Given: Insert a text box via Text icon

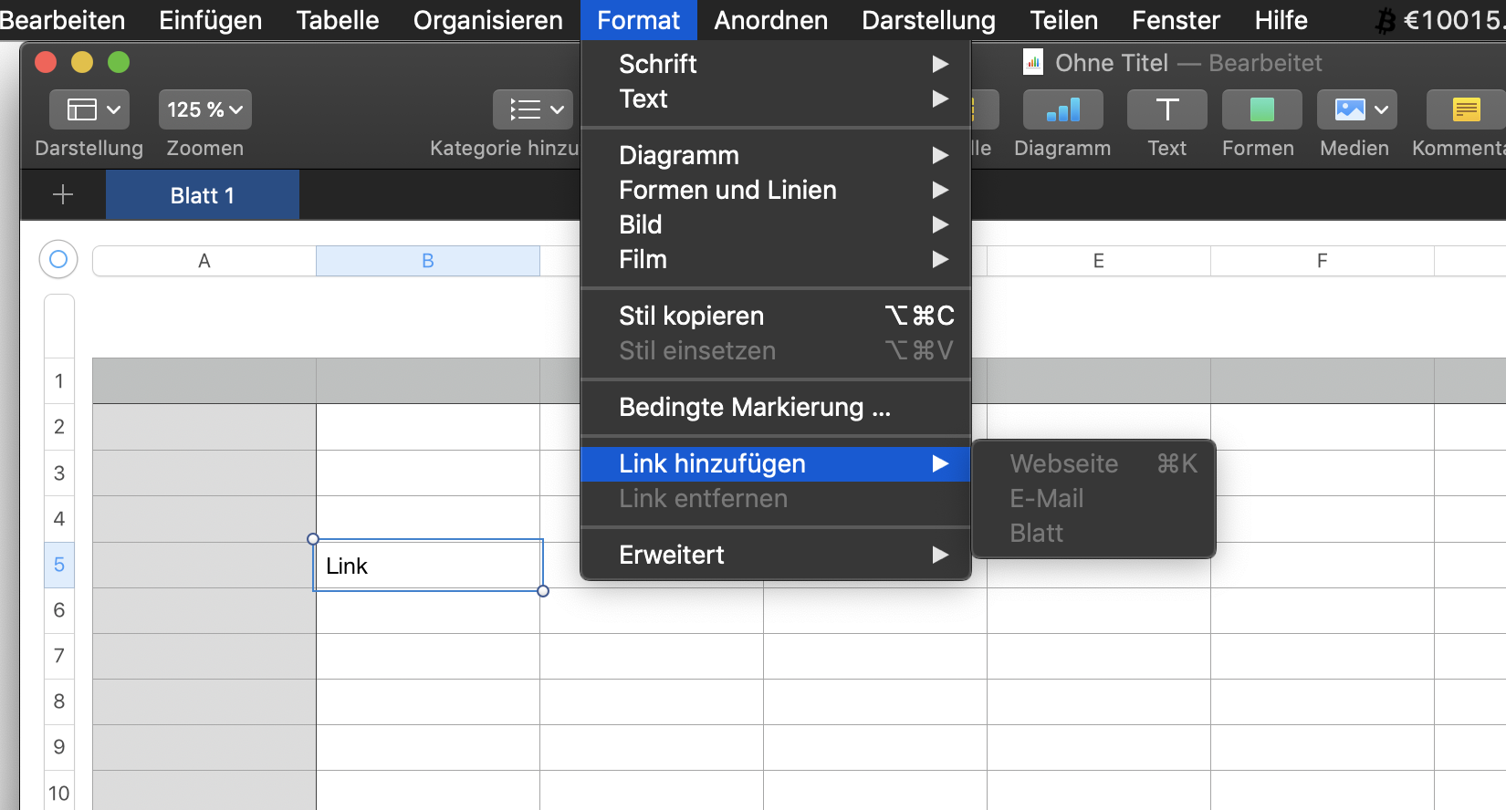Looking at the screenshot, I should tap(1166, 110).
